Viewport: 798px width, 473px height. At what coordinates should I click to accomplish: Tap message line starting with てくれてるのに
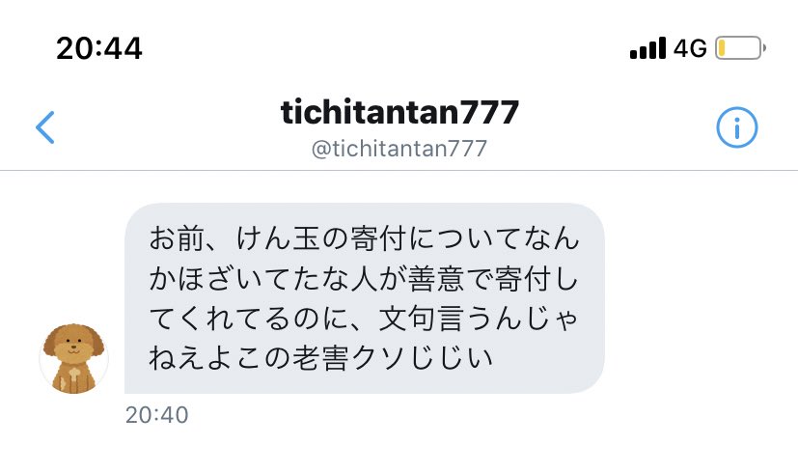[365, 319]
